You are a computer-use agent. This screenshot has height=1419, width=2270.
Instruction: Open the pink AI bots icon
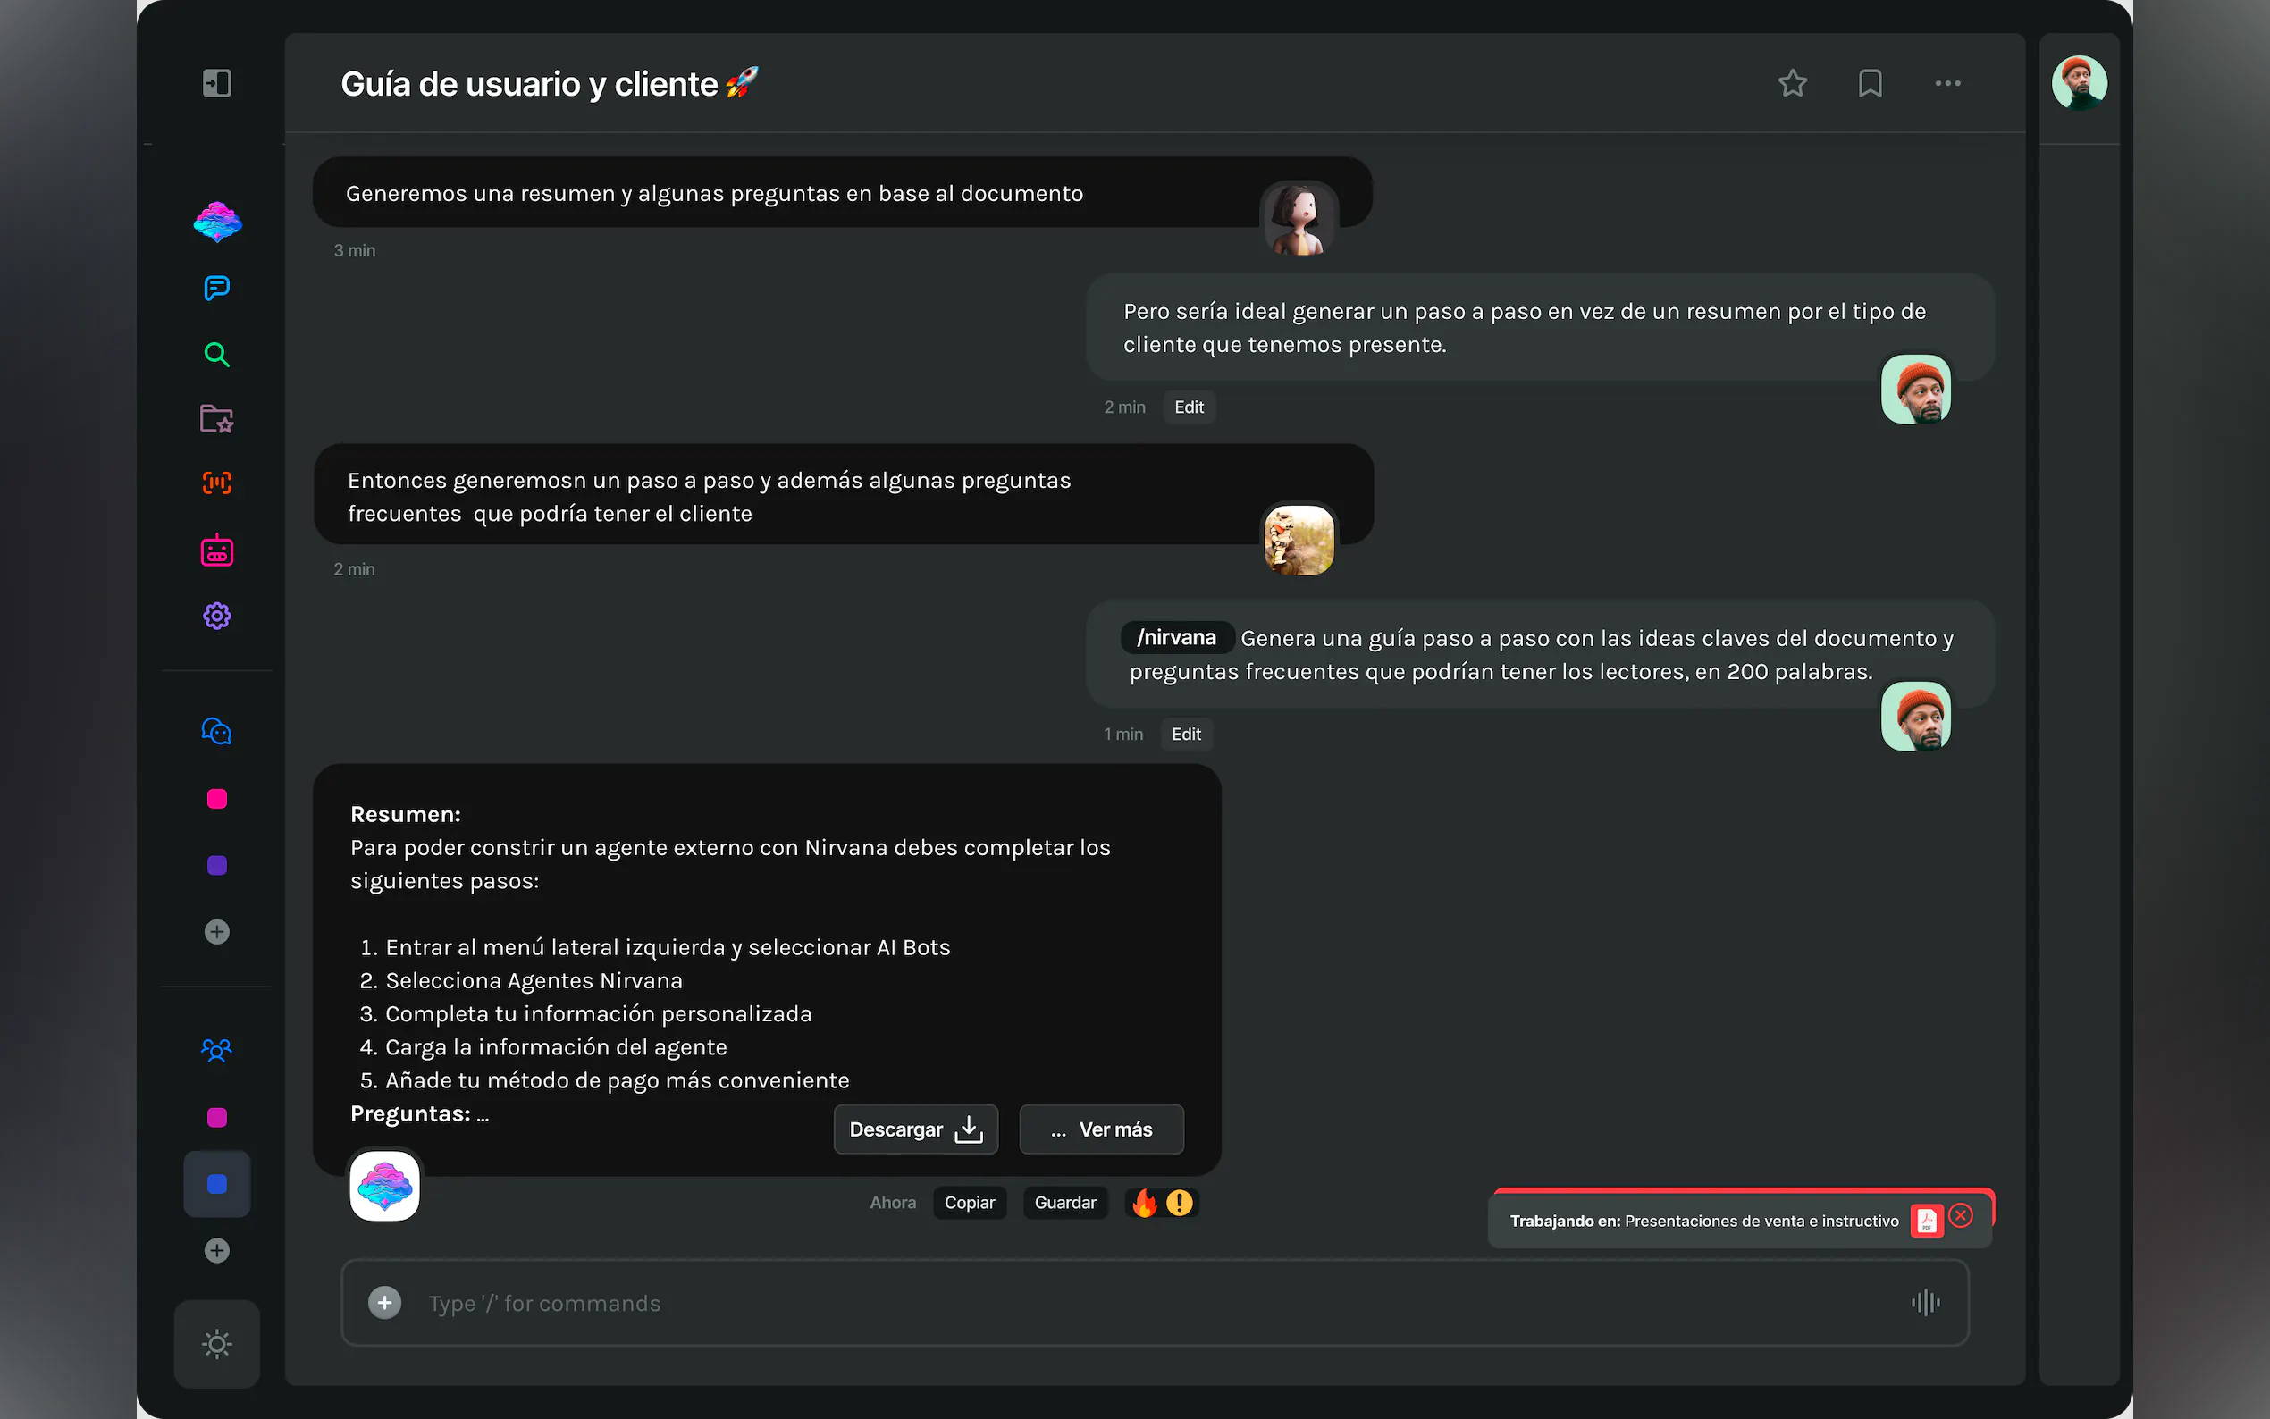217,551
